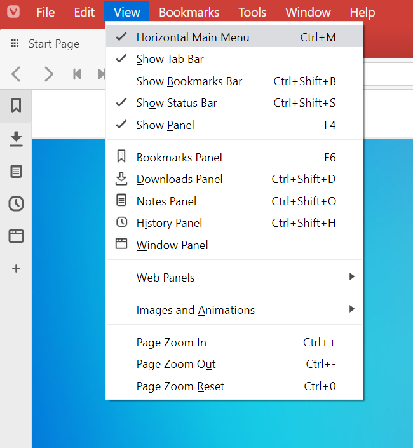Choose History Panel from View menu
Screen dimensions: 413x448
[x=234, y=223]
